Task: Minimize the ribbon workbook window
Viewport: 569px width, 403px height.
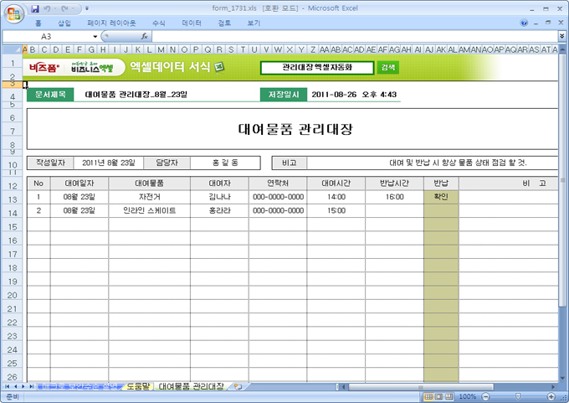Action: 536,23
